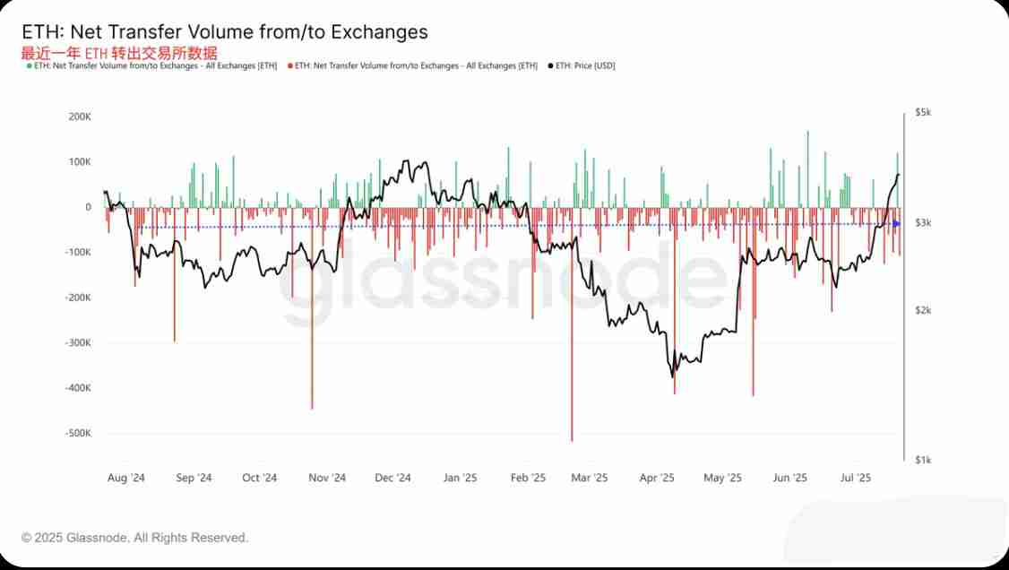1009x570 pixels.
Task: Toggle the ETH: Price [USD] legend label
Action: [x=585, y=65]
